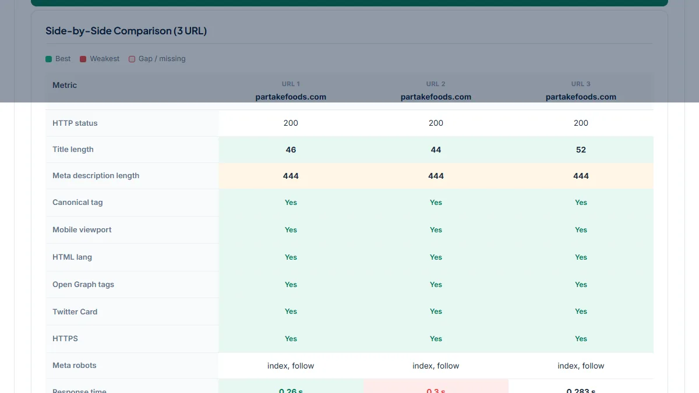Screen dimensions: 699x393
Task: Click the "Gap / missing" legend label
Action: [162, 59]
